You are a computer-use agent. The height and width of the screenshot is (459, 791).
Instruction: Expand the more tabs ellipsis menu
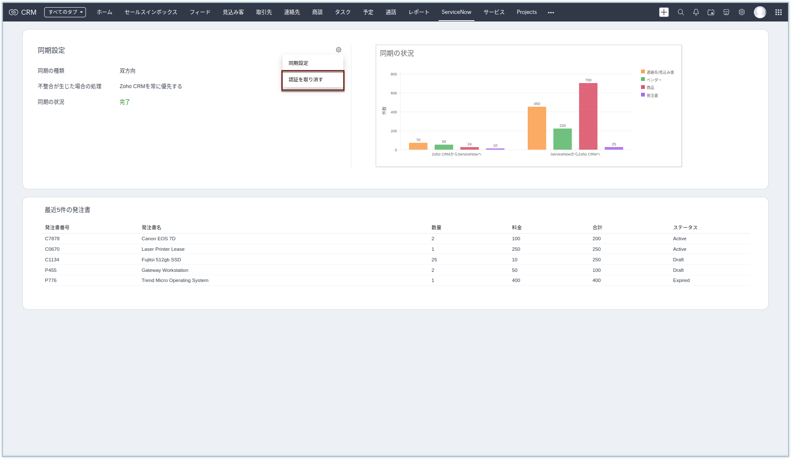(x=551, y=13)
